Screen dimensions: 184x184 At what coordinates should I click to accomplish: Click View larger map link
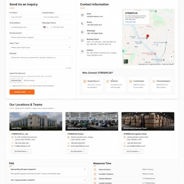[131, 22]
